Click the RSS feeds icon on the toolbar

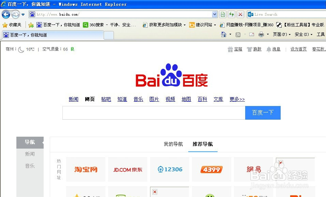237,34
